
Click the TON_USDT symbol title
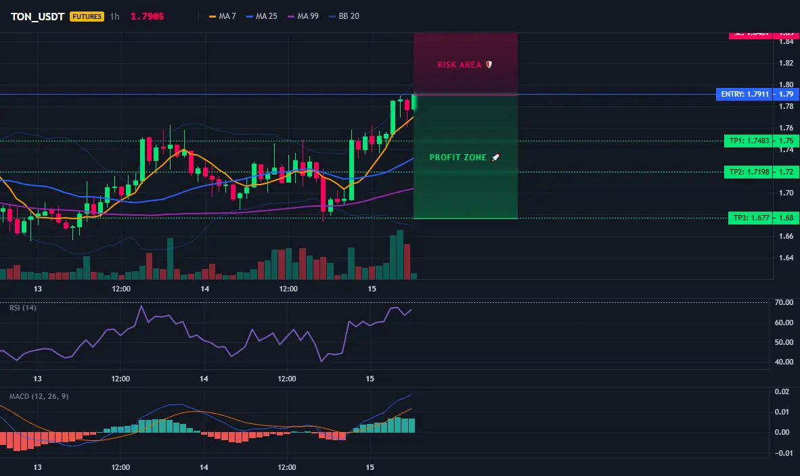(x=37, y=16)
